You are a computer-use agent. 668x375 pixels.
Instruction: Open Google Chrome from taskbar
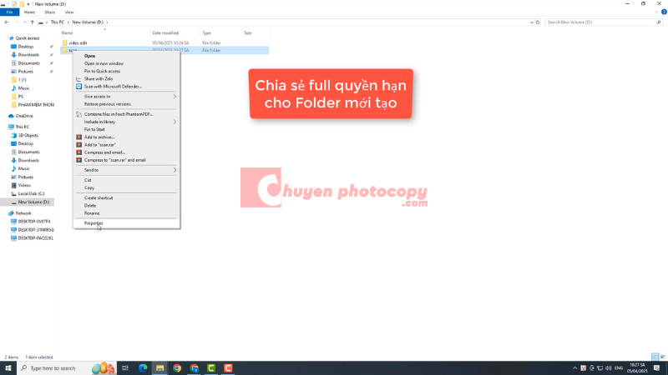(177, 368)
